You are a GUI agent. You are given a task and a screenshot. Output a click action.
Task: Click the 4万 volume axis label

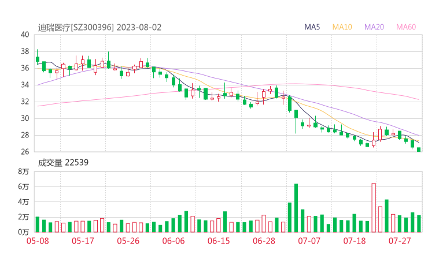(24, 202)
